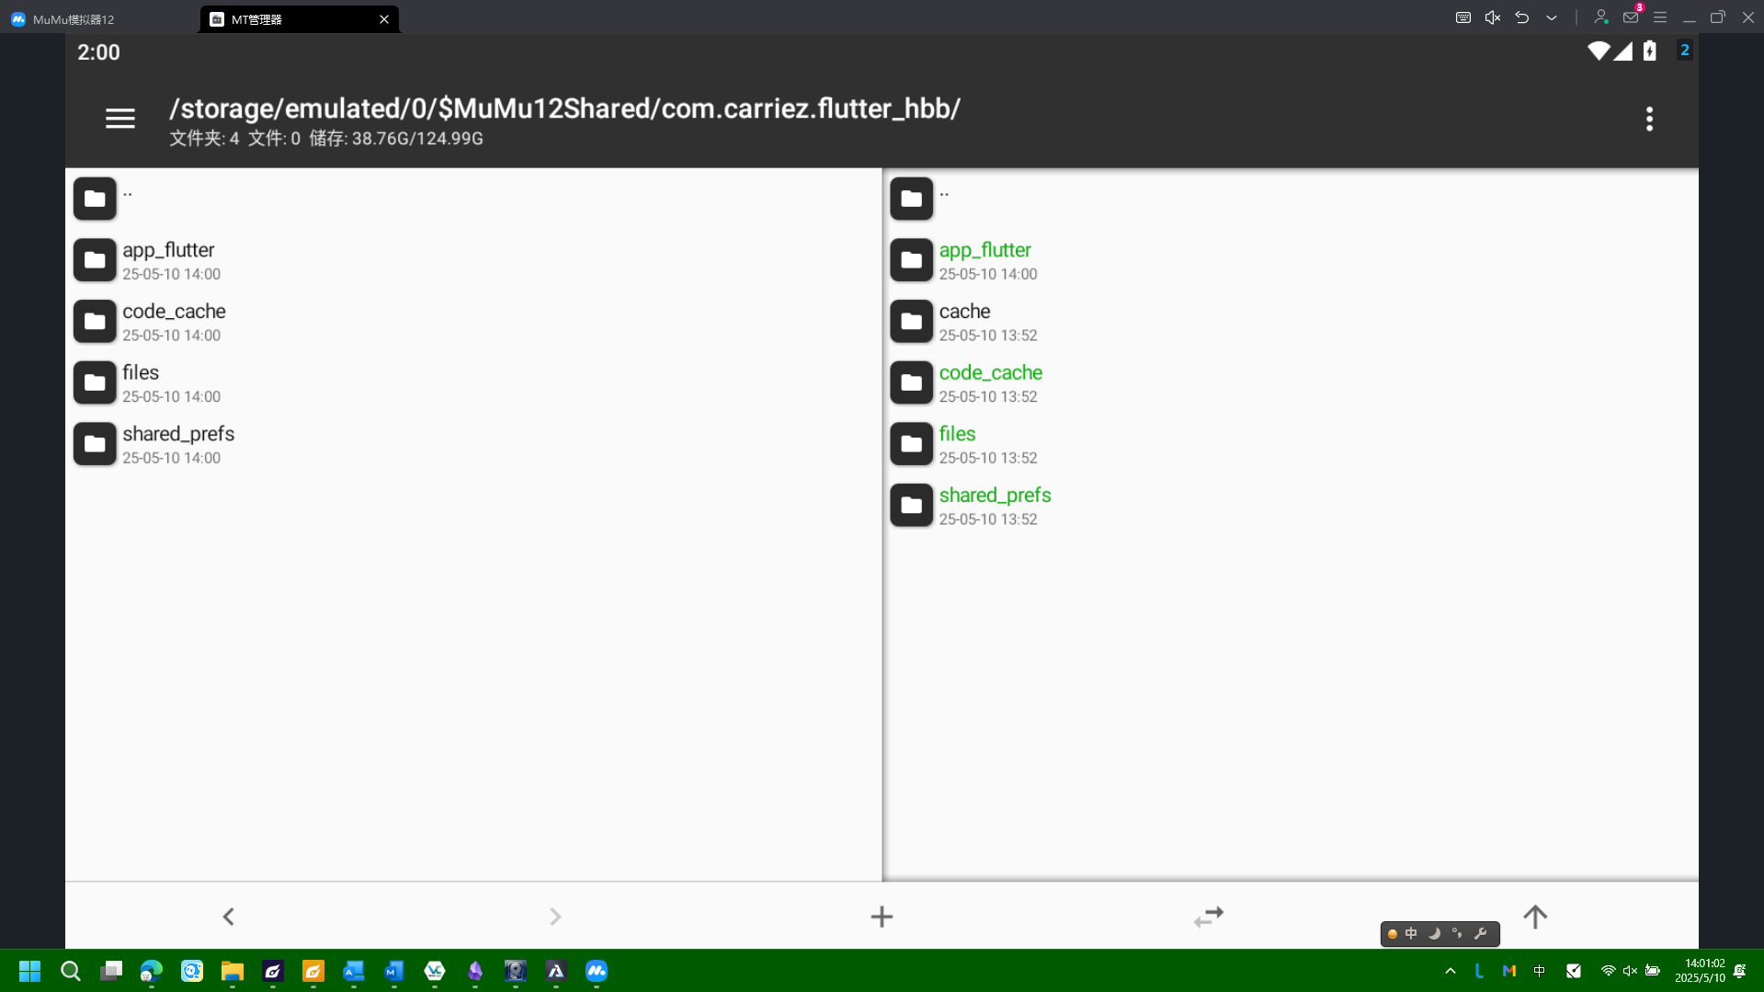
Task: Open emulator mail notifications icon
Action: 1631,17
